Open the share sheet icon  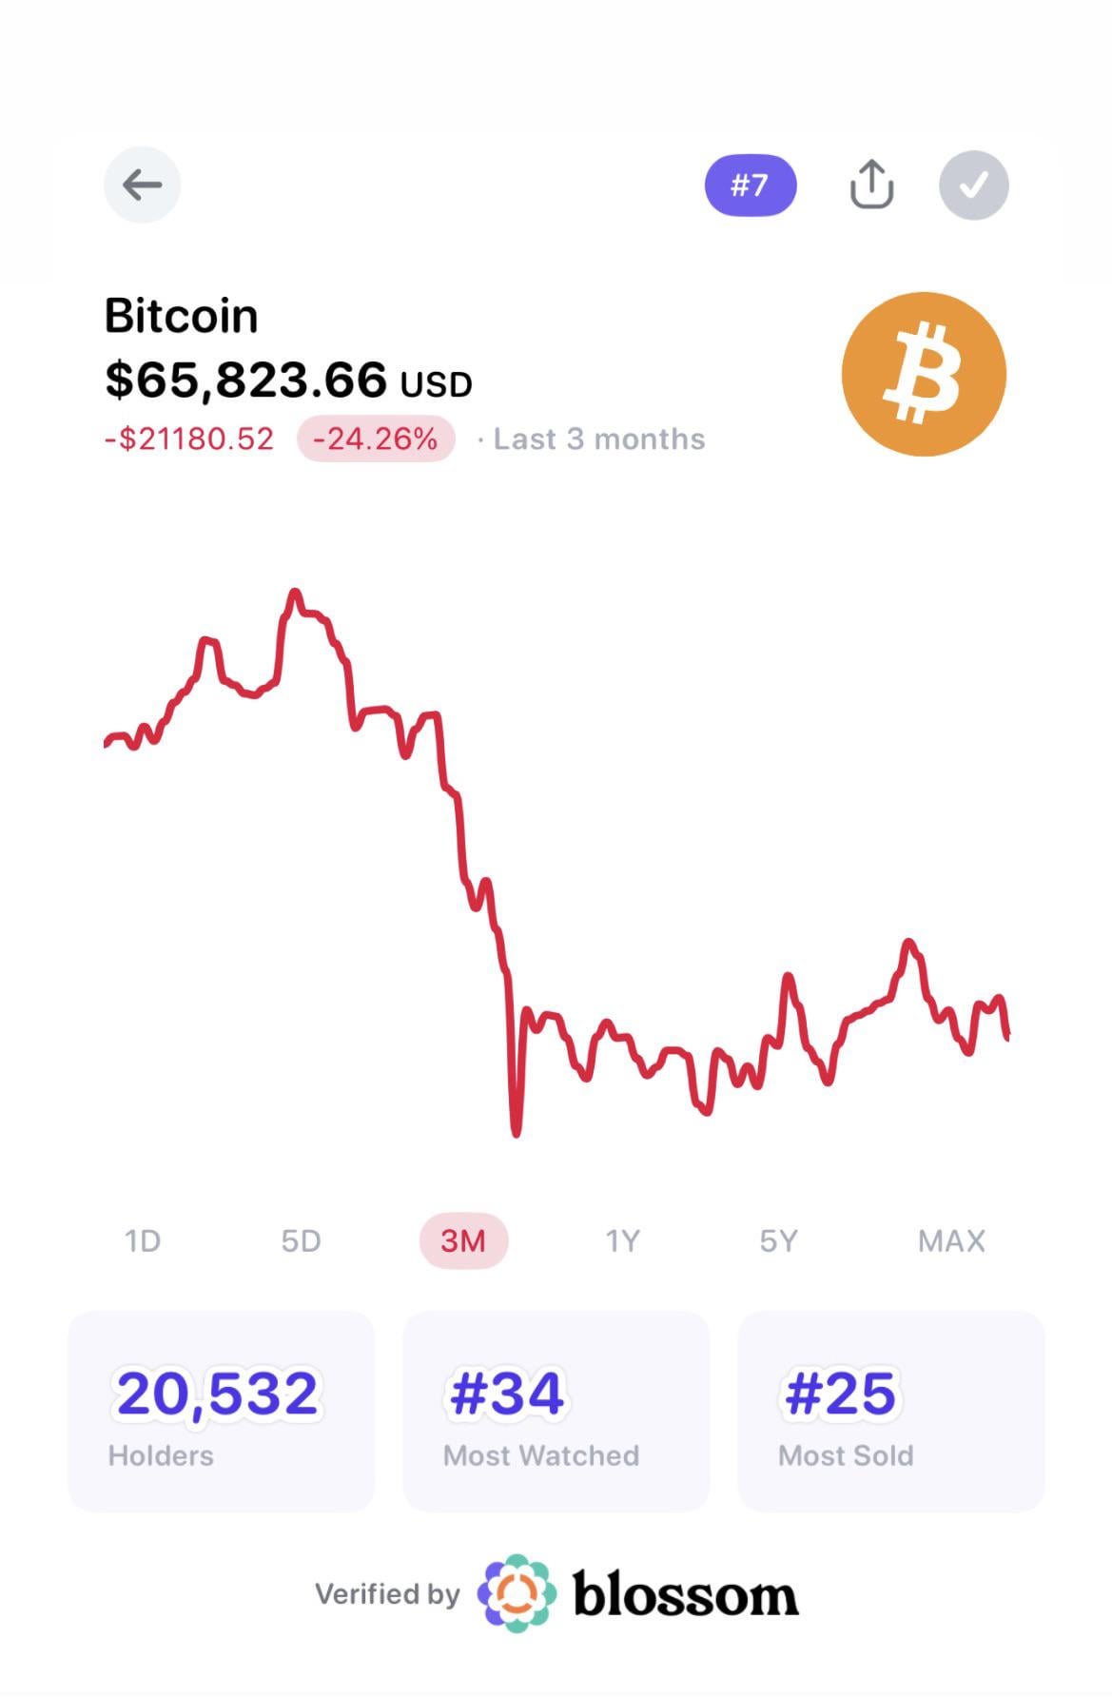(871, 185)
